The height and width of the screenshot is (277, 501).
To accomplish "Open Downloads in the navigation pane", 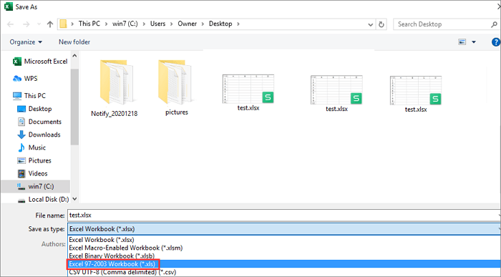I will pos(39,135).
